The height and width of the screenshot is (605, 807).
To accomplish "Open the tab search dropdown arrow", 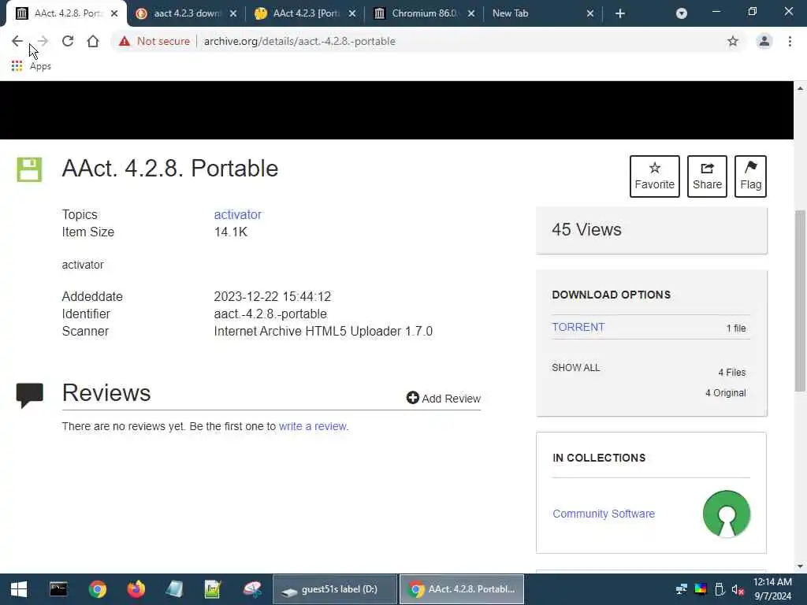I will click(682, 14).
